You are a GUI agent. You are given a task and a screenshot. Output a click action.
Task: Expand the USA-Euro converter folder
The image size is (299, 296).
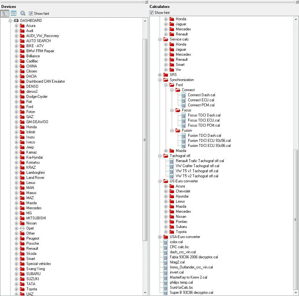click(160, 237)
